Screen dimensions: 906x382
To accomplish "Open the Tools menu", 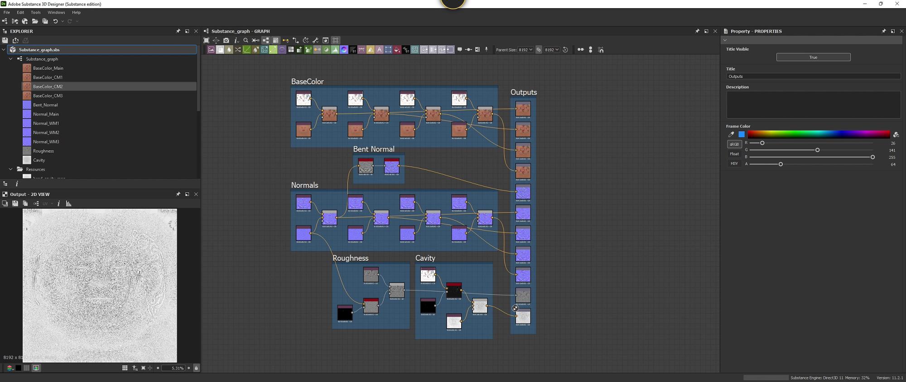I will coord(36,12).
